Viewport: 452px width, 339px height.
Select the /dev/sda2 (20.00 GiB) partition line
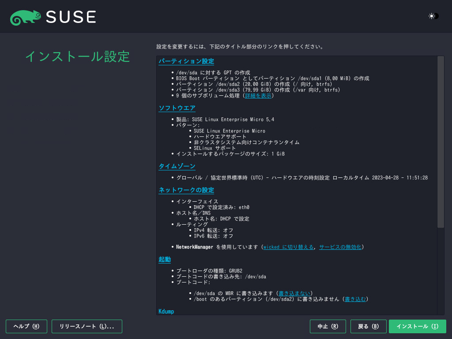[254, 84]
